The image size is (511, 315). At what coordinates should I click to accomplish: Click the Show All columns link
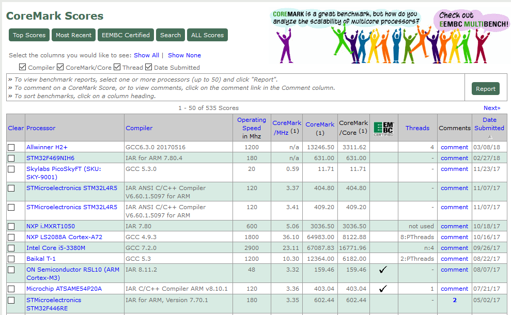point(146,55)
